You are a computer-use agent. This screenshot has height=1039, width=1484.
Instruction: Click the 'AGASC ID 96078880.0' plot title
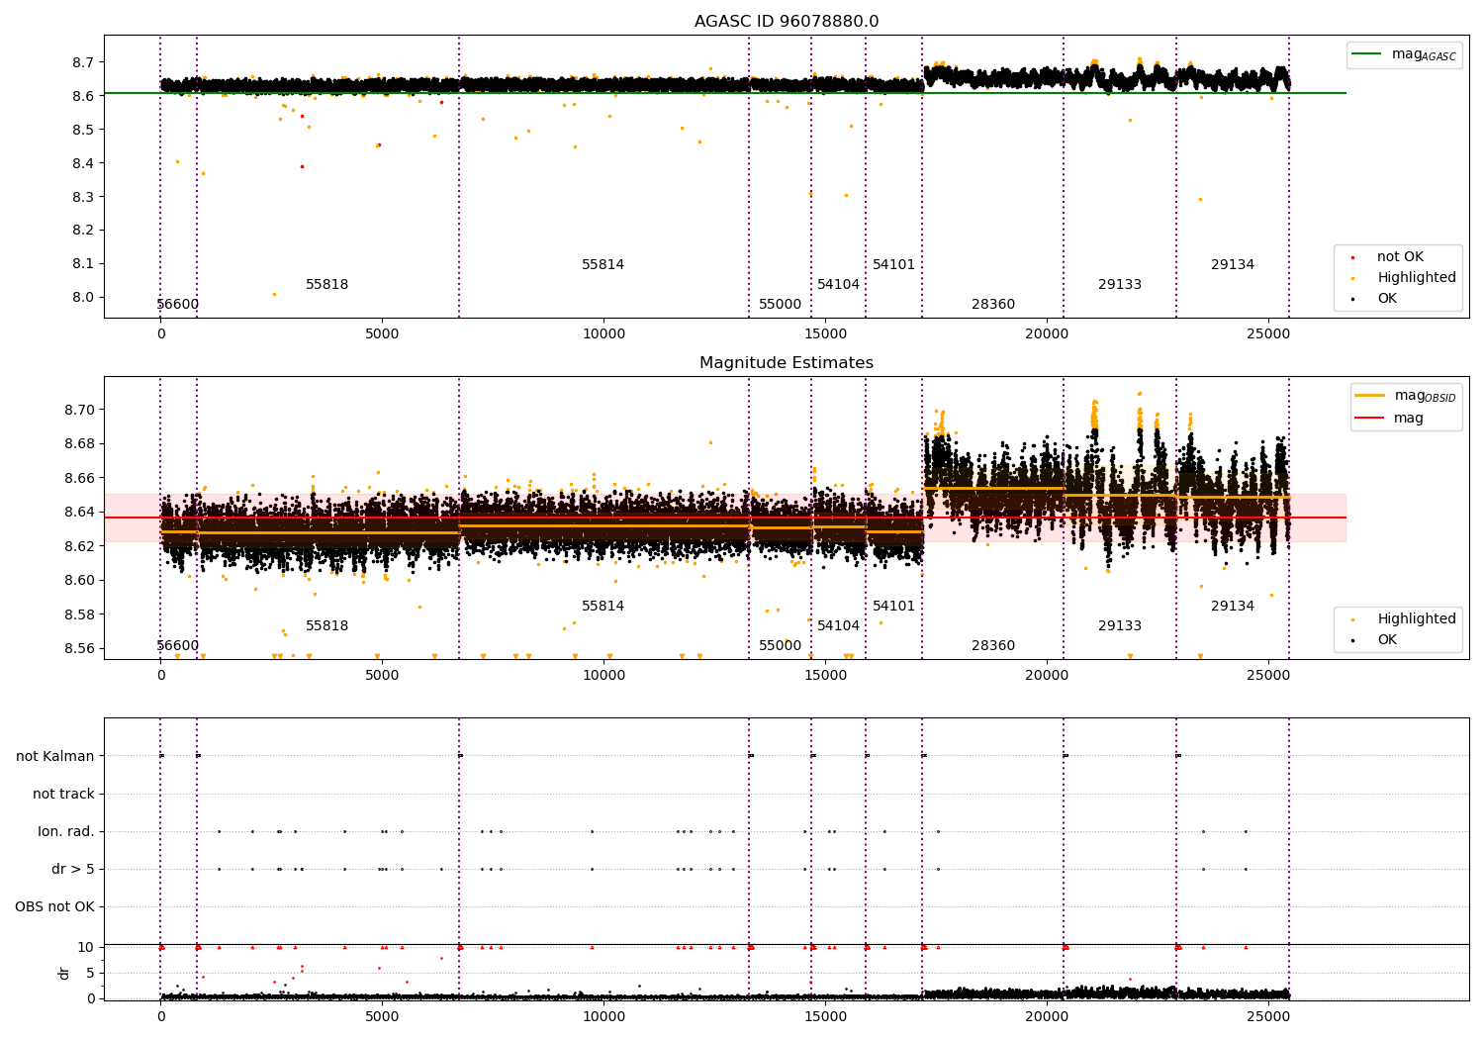(x=787, y=22)
